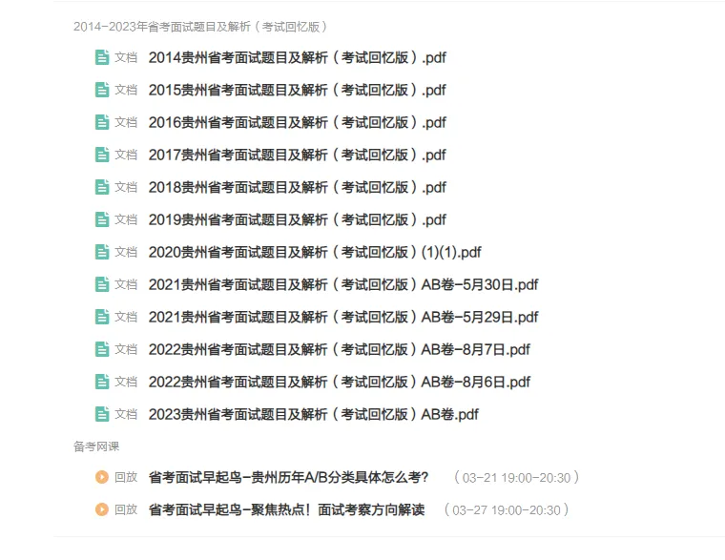Click the document icon beside the 2016 PDF

(102, 122)
